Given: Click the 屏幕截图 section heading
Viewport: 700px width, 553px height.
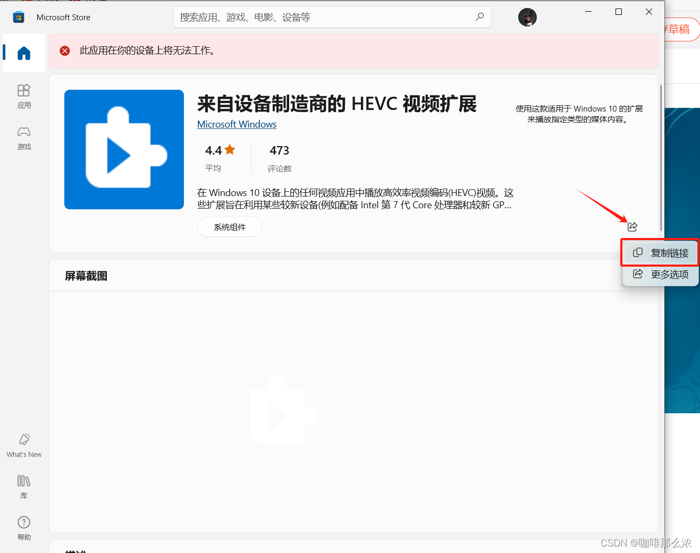Looking at the screenshot, I should [x=86, y=276].
